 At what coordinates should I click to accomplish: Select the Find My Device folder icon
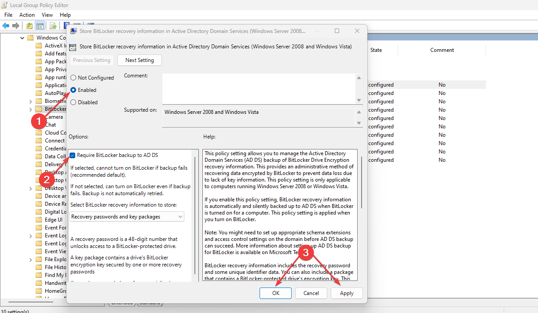[x=39, y=275]
